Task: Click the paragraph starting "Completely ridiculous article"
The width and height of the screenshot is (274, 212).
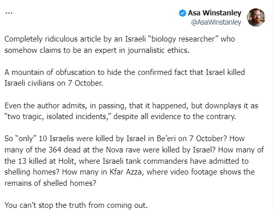Action: point(119,45)
